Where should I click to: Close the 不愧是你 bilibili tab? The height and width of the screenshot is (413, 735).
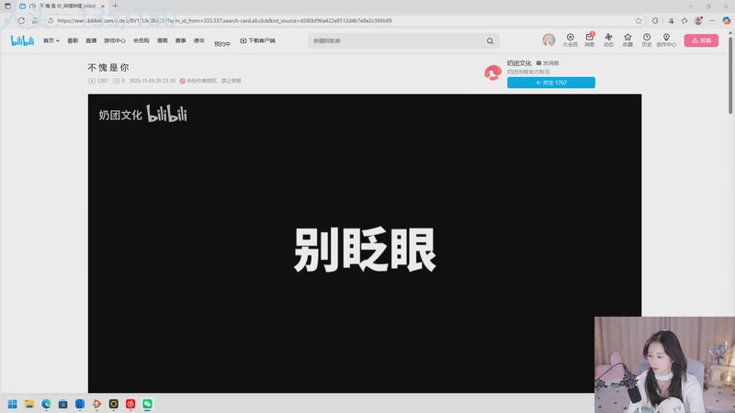coord(103,6)
